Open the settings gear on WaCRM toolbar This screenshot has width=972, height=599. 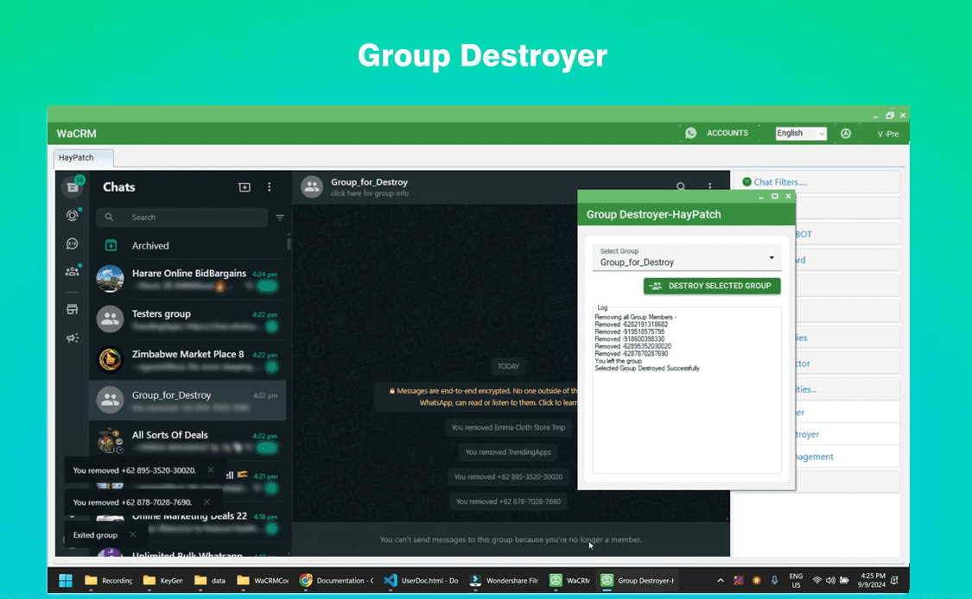point(846,133)
